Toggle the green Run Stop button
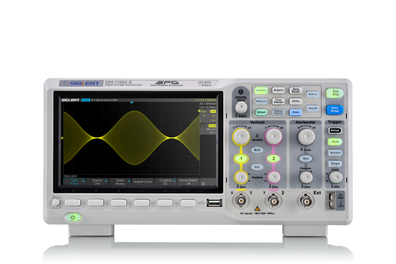 click(x=335, y=93)
